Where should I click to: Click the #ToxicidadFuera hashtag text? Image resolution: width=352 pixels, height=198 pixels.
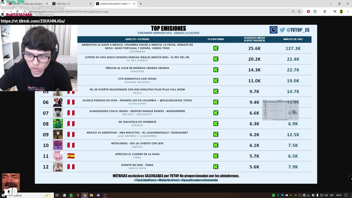pyautogui.click(x=145, y=180)
